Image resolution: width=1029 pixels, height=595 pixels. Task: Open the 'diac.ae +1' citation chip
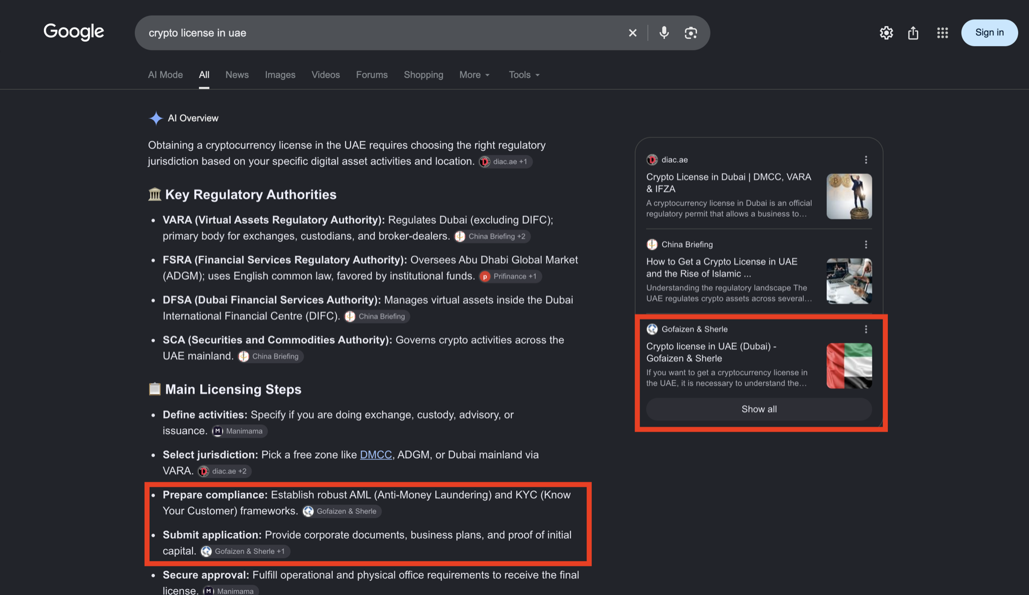(x=505, y=162)
